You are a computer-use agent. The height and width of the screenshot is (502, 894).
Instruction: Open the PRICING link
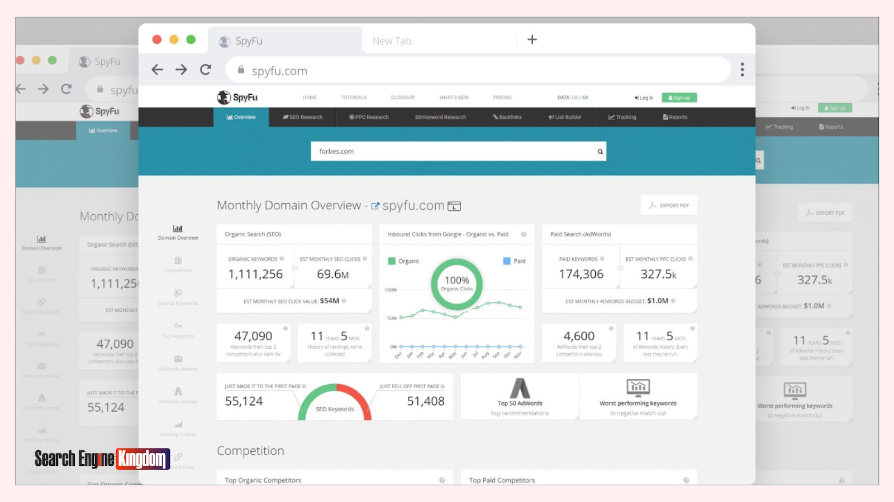pyautogui.click(x=502, y=98)
